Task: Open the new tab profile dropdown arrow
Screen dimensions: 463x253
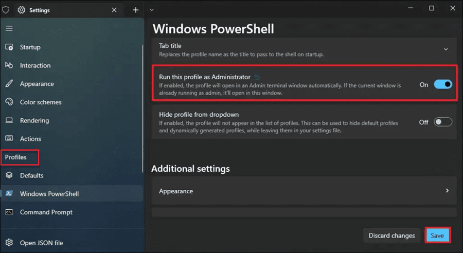Action: pyautogui.click(x=151, y=10)
